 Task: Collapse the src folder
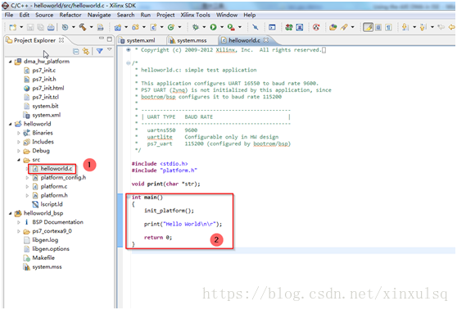coord(19,160)
